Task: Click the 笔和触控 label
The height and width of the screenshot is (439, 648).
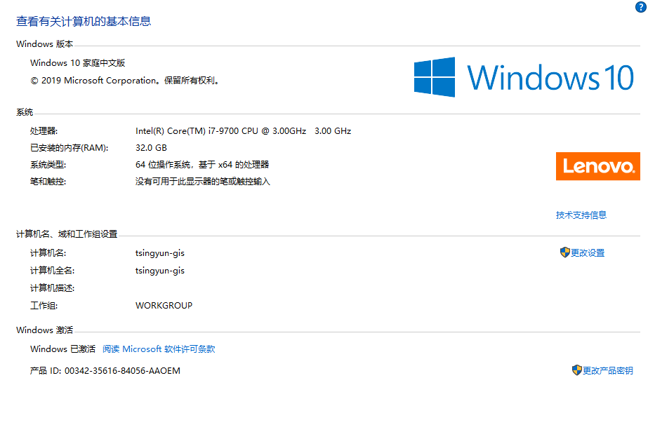Action: tap(48, 182)
